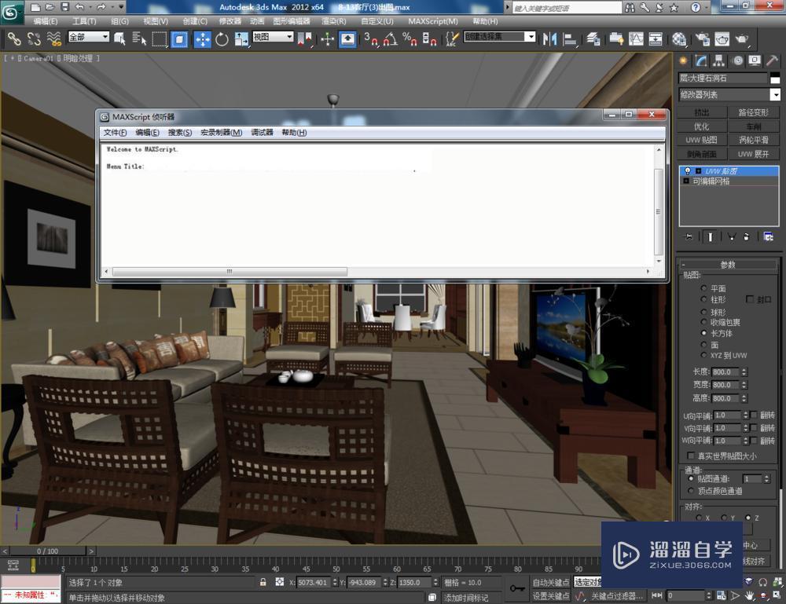This screenshot has width=786, height=604.
Task: Select 球形 mapping radio button
Action: coord(703,312)
